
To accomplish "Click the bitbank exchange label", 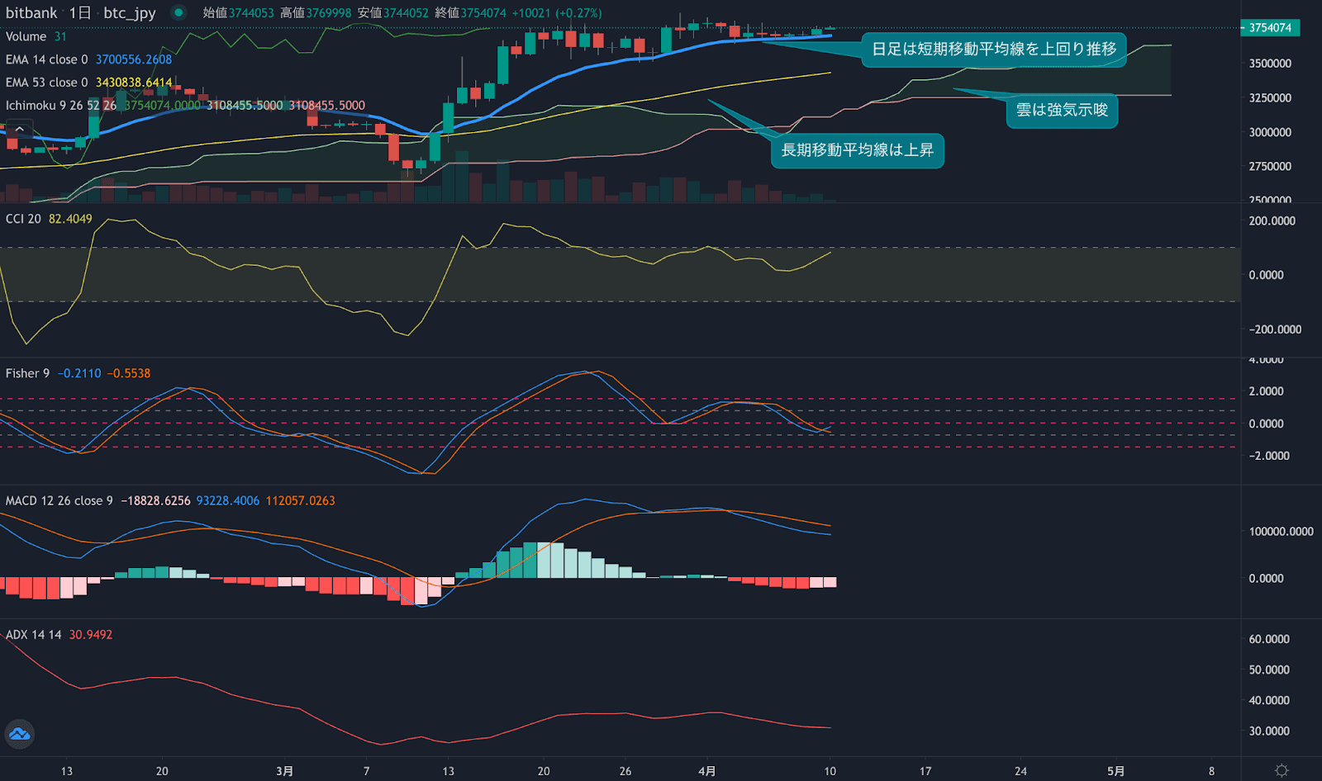I will (x=30, y=13).
